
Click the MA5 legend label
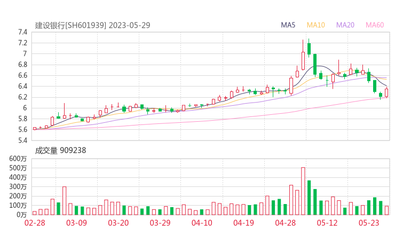288,25
